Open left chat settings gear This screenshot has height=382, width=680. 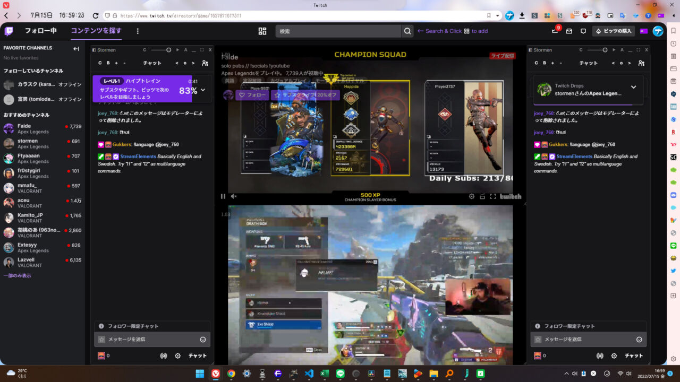(x=178, y=356)
